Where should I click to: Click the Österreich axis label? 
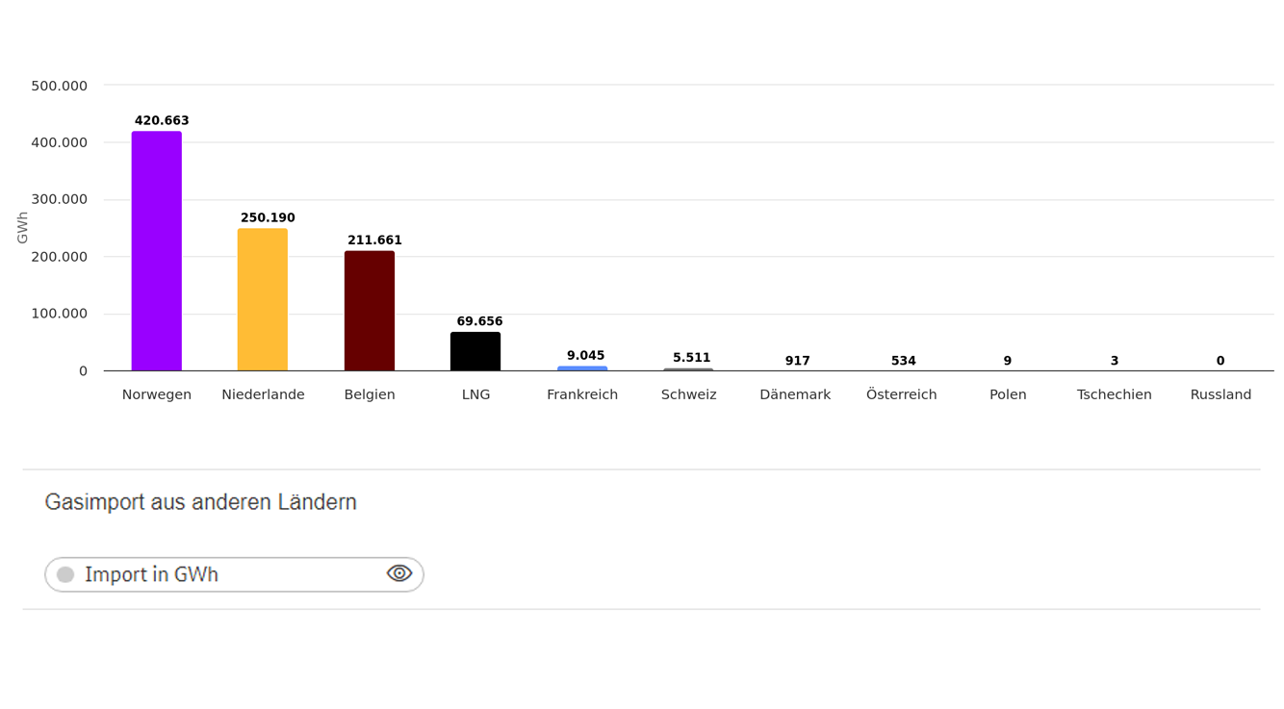point(902,393)
